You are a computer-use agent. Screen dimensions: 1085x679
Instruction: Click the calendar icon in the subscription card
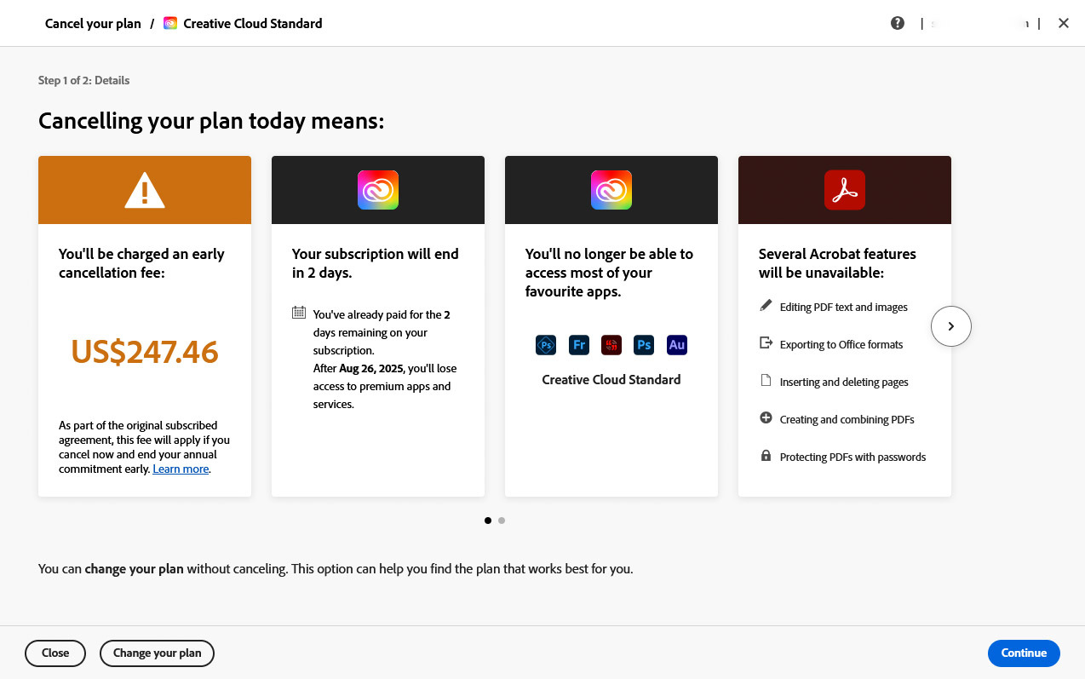pyautogui.click(x=299, y=313)
